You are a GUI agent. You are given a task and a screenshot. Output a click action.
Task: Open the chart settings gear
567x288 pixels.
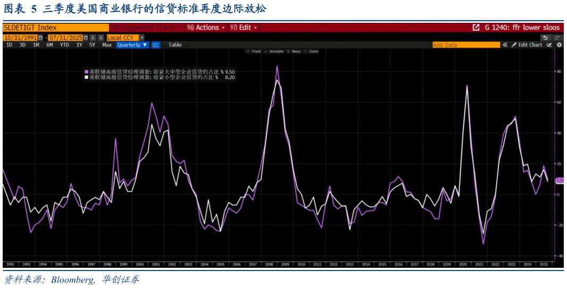(559, 45)
